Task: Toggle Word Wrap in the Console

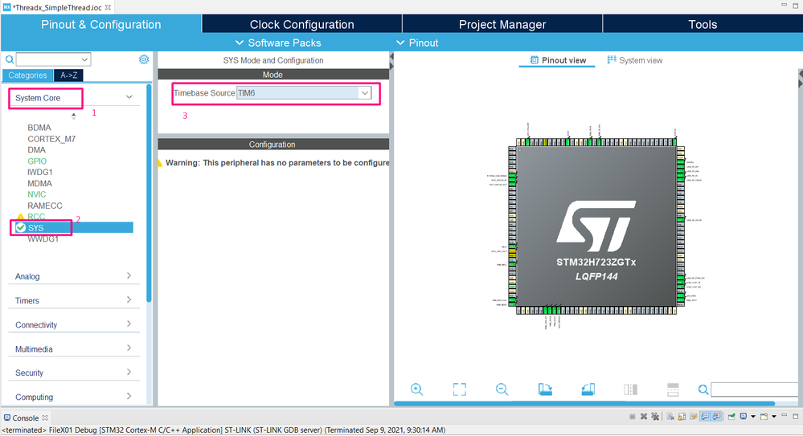Action: point(694,417)
